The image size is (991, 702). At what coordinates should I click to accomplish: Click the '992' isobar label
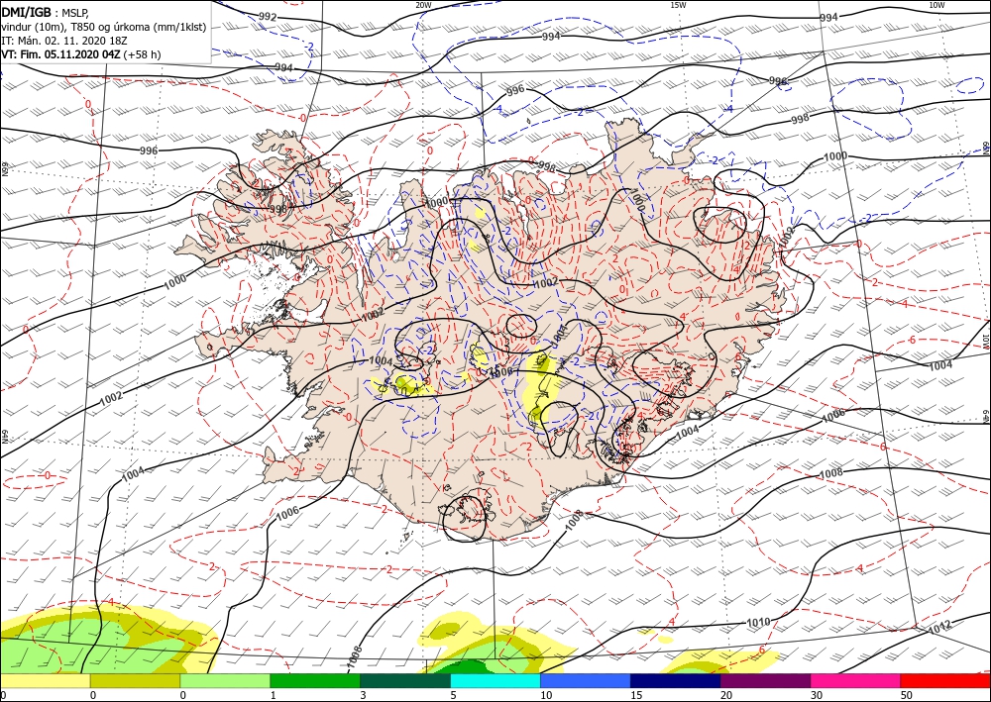[x=268, y=17]
